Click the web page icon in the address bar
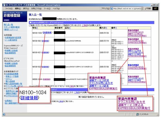 (x=112, y=9)
